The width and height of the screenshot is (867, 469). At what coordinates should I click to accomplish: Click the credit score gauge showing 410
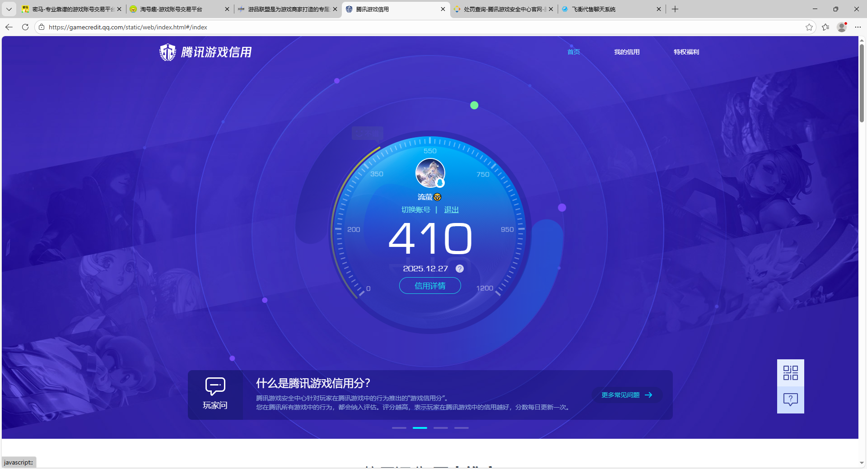[x=429, y=238]
